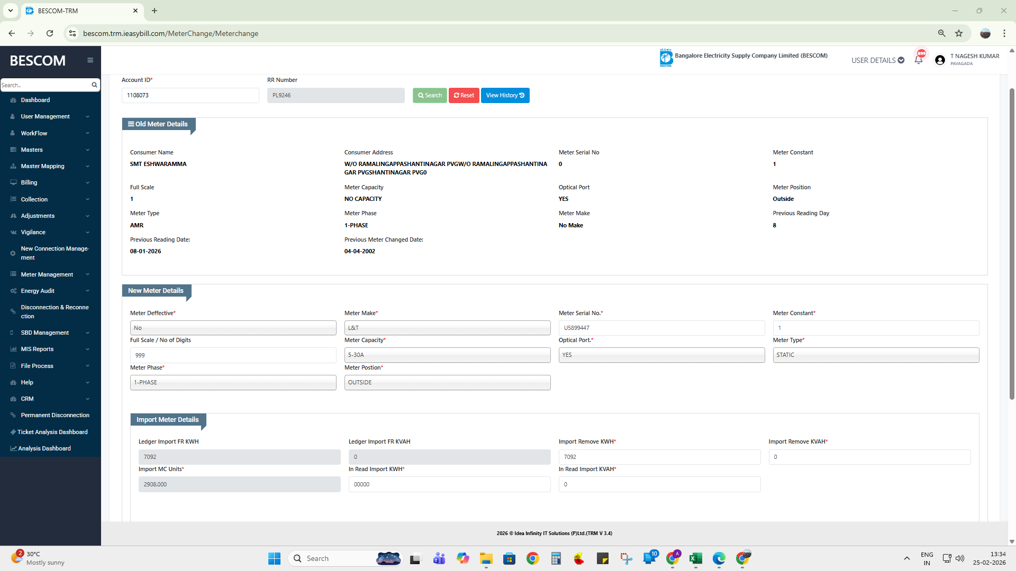Open the Meter Type dropdown showing STATIC

coord(876,355)
